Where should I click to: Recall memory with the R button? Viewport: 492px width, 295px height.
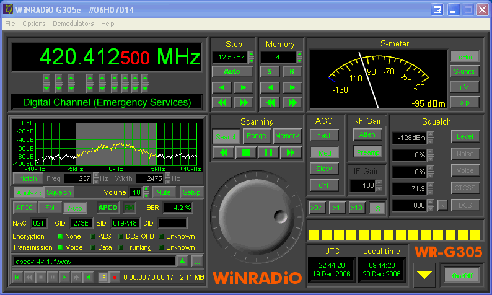(x=292, y=71)
